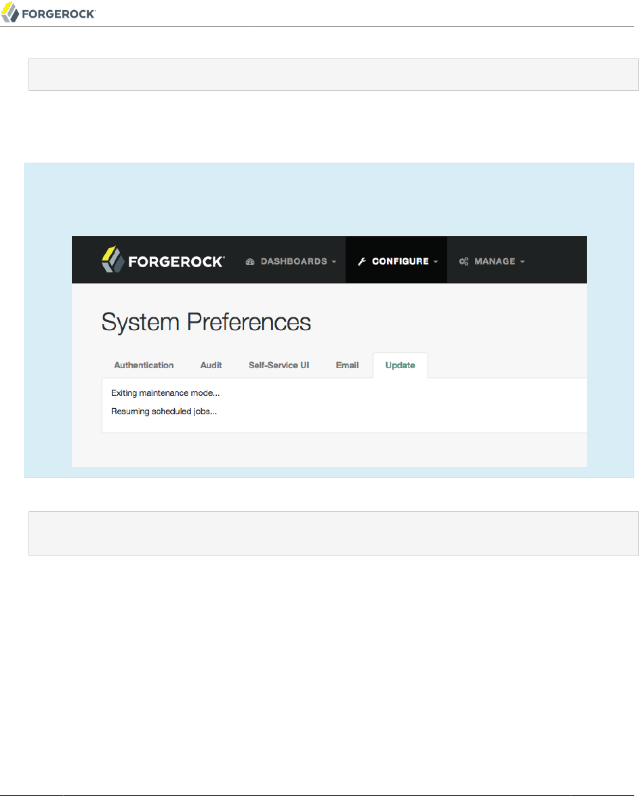Switch to the Authentication tab
The width and height of the screenshot is (639, 796).
click(144, 365)
